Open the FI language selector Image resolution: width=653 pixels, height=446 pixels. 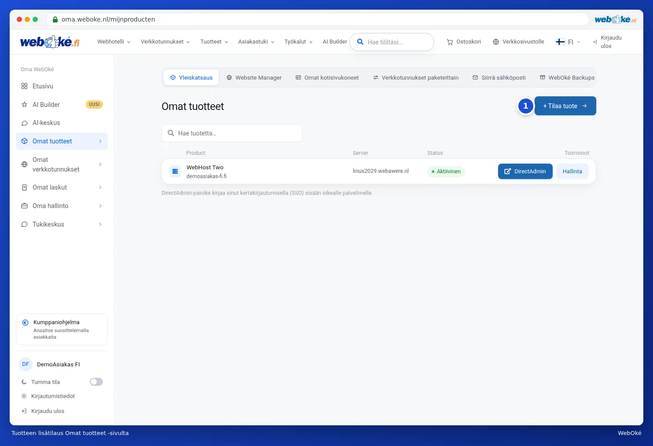tap(568, 42)
